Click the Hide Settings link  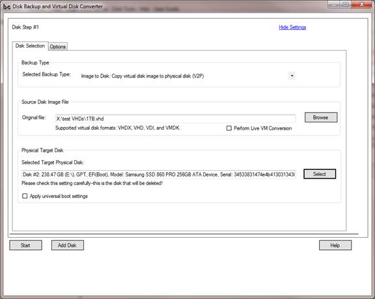pyautogui.click(x=292, y=27)
